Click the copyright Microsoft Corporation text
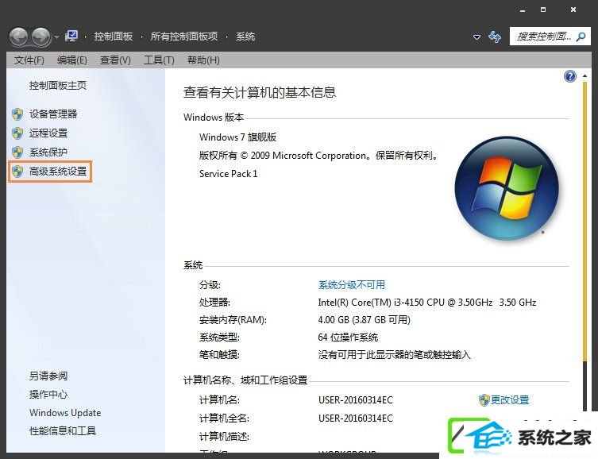 coord(318,156)
